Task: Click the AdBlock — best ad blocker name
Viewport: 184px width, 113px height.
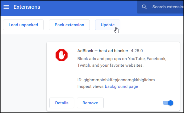Action: [103, 51]
